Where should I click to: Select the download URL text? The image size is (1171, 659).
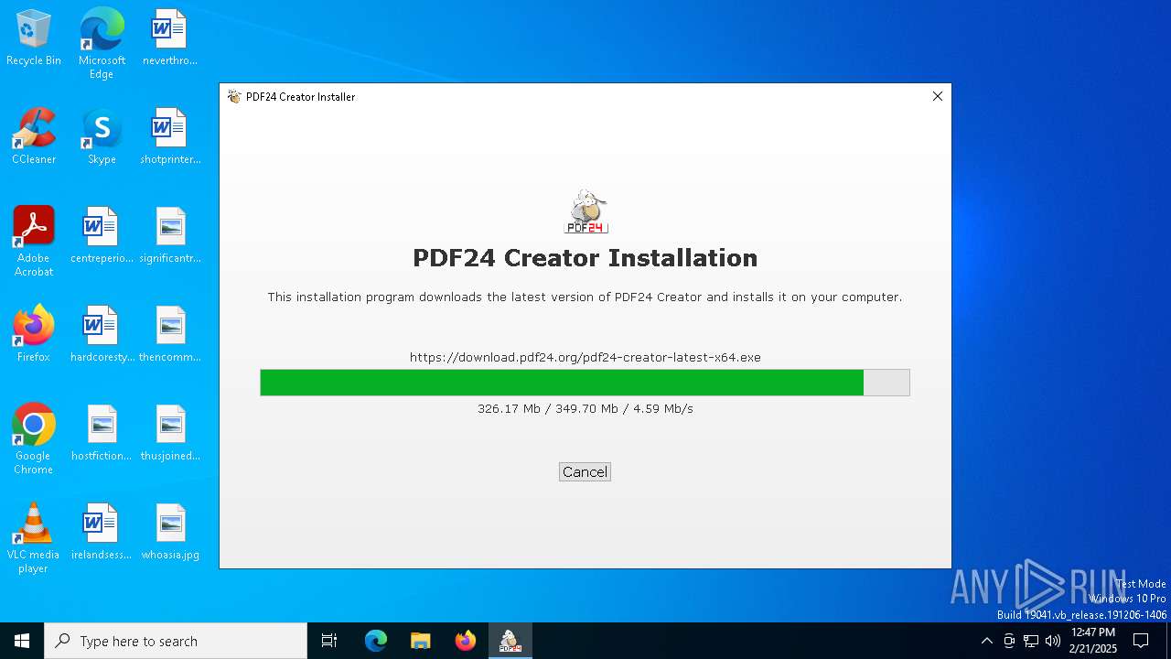(585, 357)
